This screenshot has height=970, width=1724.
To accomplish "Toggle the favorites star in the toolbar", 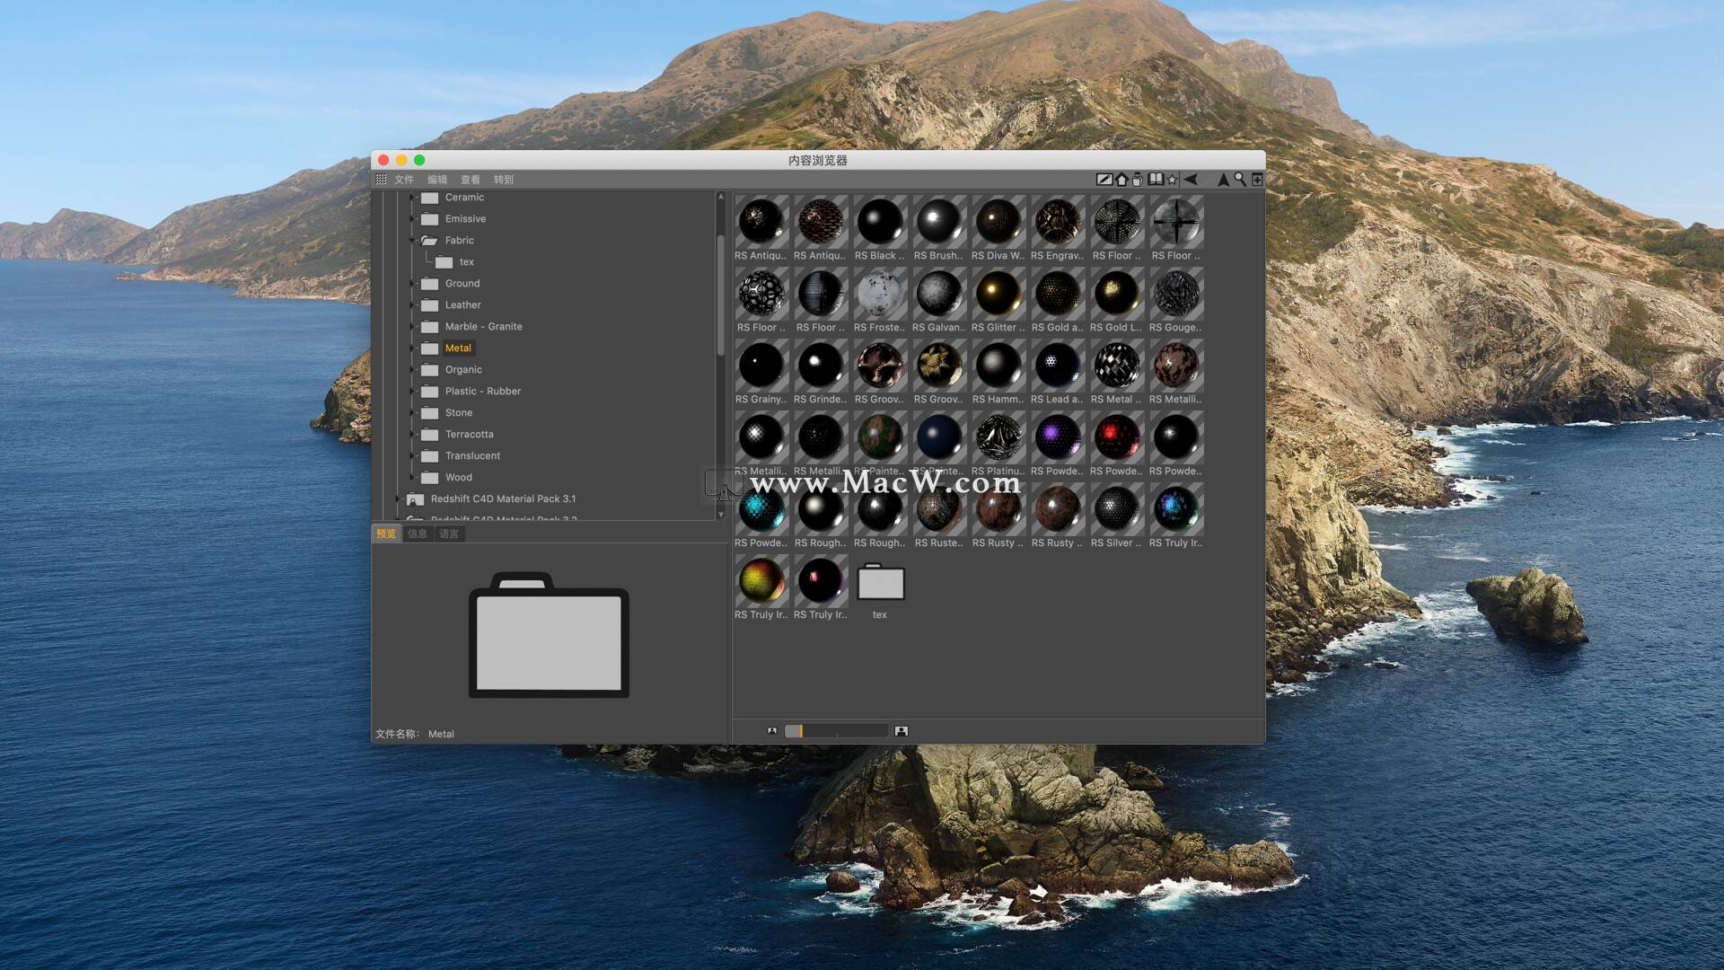I will 1173,179.
